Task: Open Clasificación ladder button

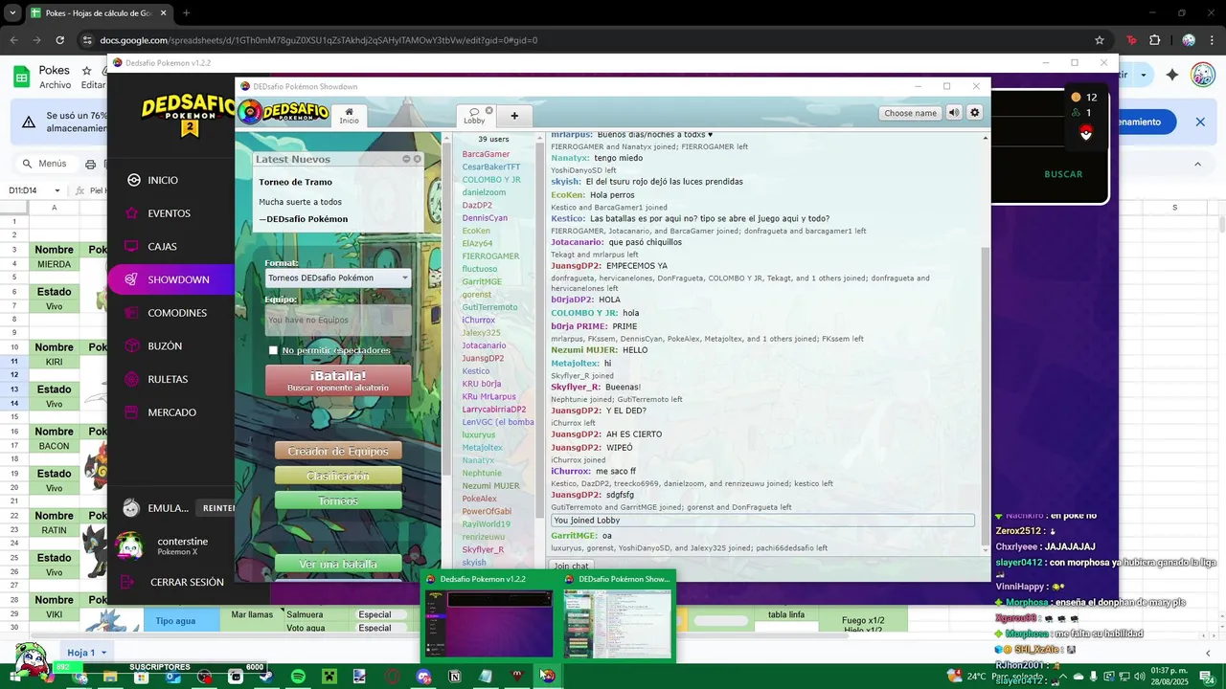Action: pyautogui.click(x=338, y=476)
